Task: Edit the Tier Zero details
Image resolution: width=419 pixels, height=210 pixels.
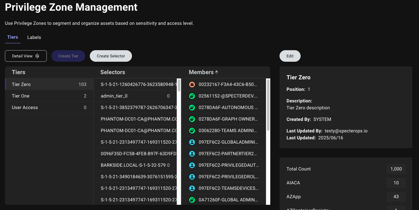Action: click(290, 56)
